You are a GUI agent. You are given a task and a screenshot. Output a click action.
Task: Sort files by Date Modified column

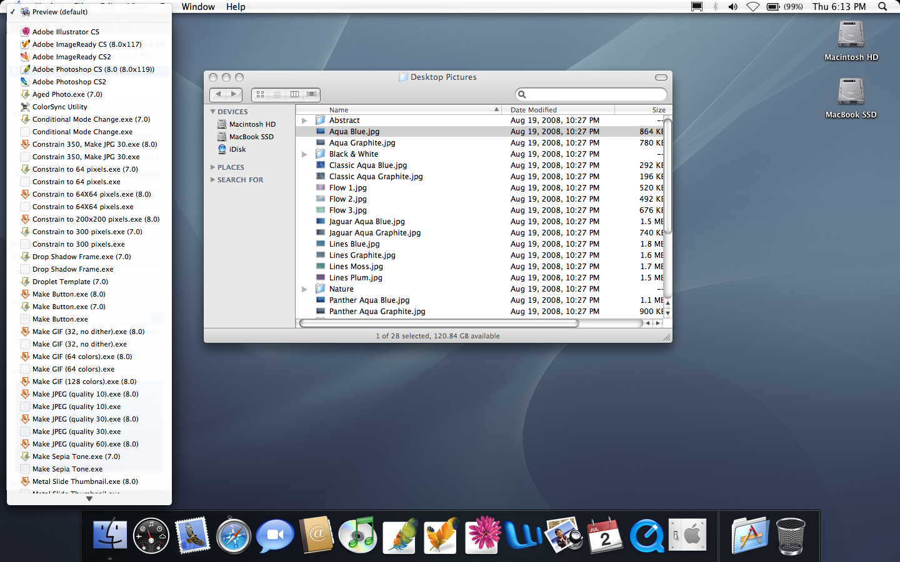pos(558,110)
